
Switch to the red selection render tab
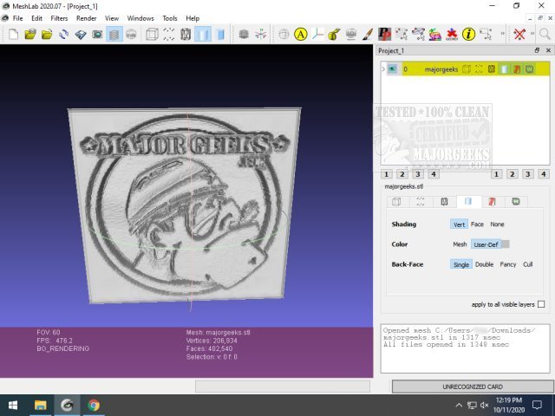coord(493,202)
